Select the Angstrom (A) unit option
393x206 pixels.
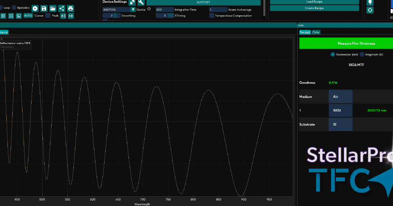(x=362, y=55)
